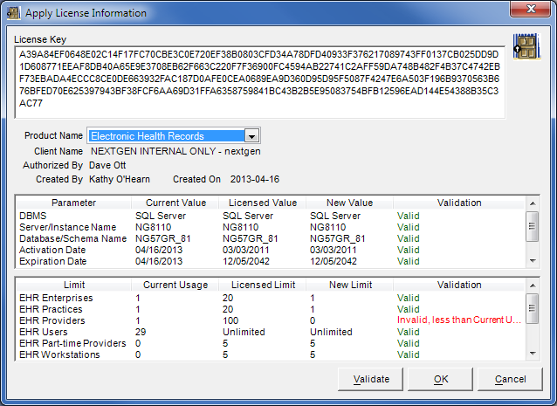Select the DBMS parameter row
Viewport: 557px width, 406px height.
(270, 216)
